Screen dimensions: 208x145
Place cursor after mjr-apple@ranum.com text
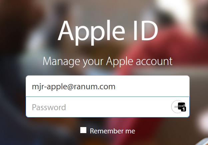coord(116,87)
